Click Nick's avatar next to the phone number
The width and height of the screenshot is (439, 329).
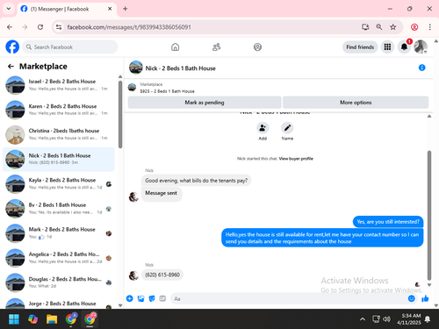tap(133, 275)
